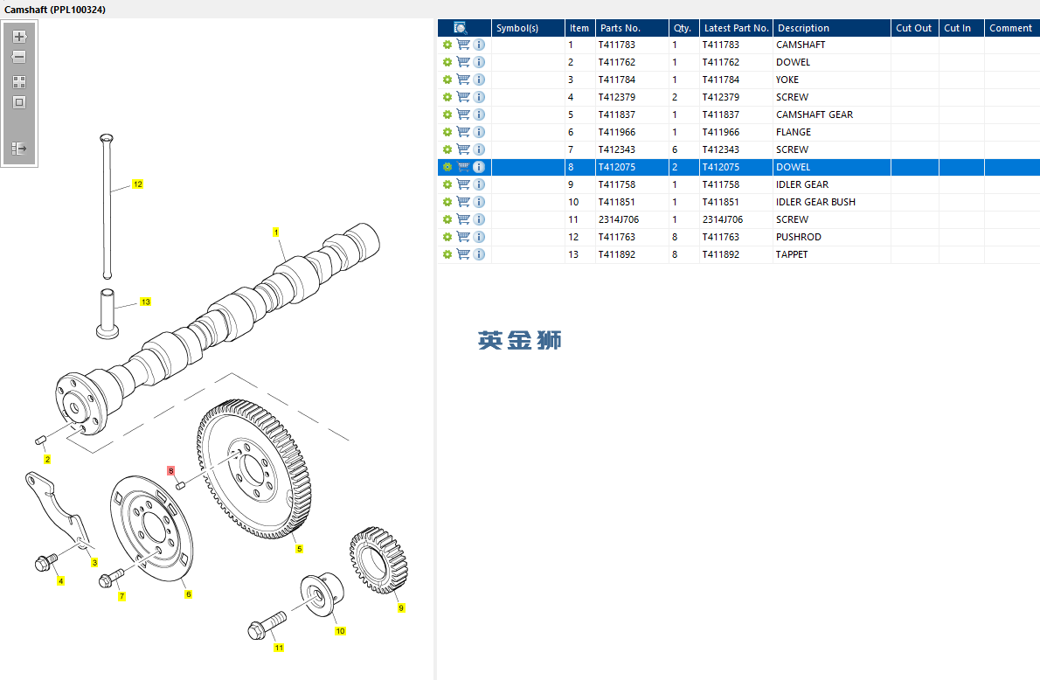
Task: Select callout 5 under camshaft gear
Action: pos(299,549)
